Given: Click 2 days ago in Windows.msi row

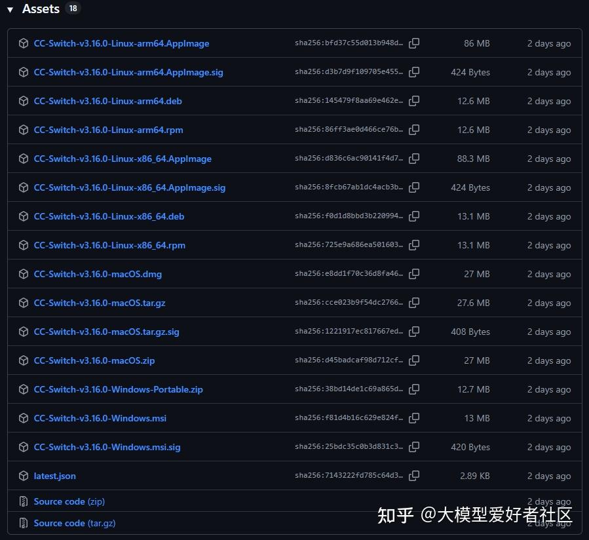Looking at the screenshot, I should pyautogui.click(x=549, y=419).
